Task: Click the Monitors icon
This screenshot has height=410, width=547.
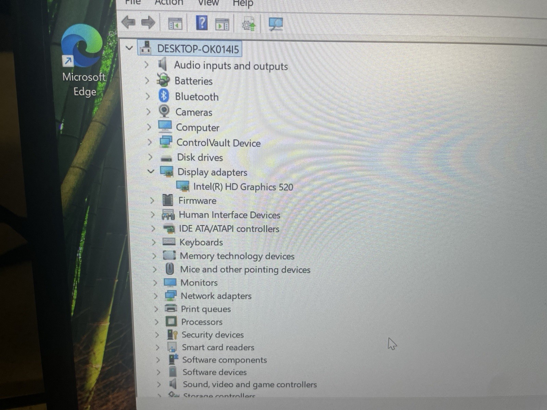Action: click(x=170, y=283)
